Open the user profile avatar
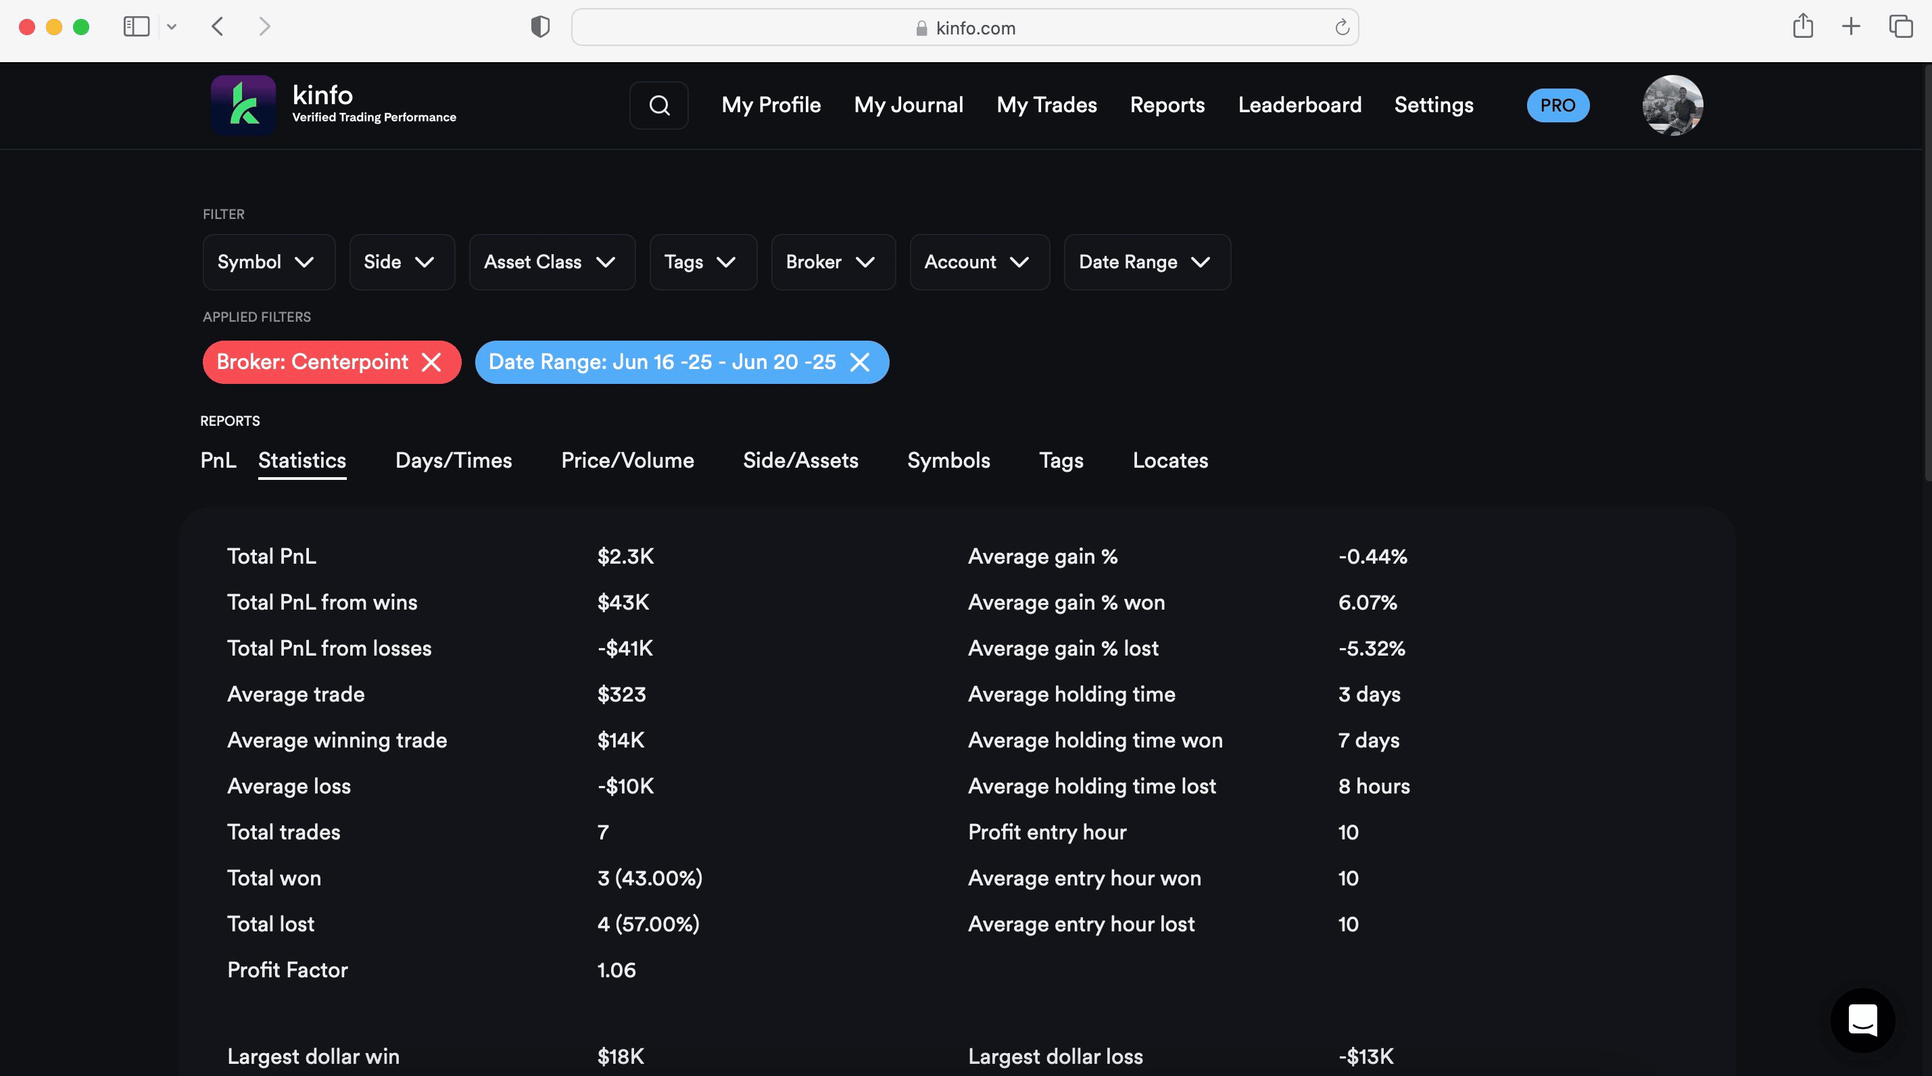 point(1672,105)
